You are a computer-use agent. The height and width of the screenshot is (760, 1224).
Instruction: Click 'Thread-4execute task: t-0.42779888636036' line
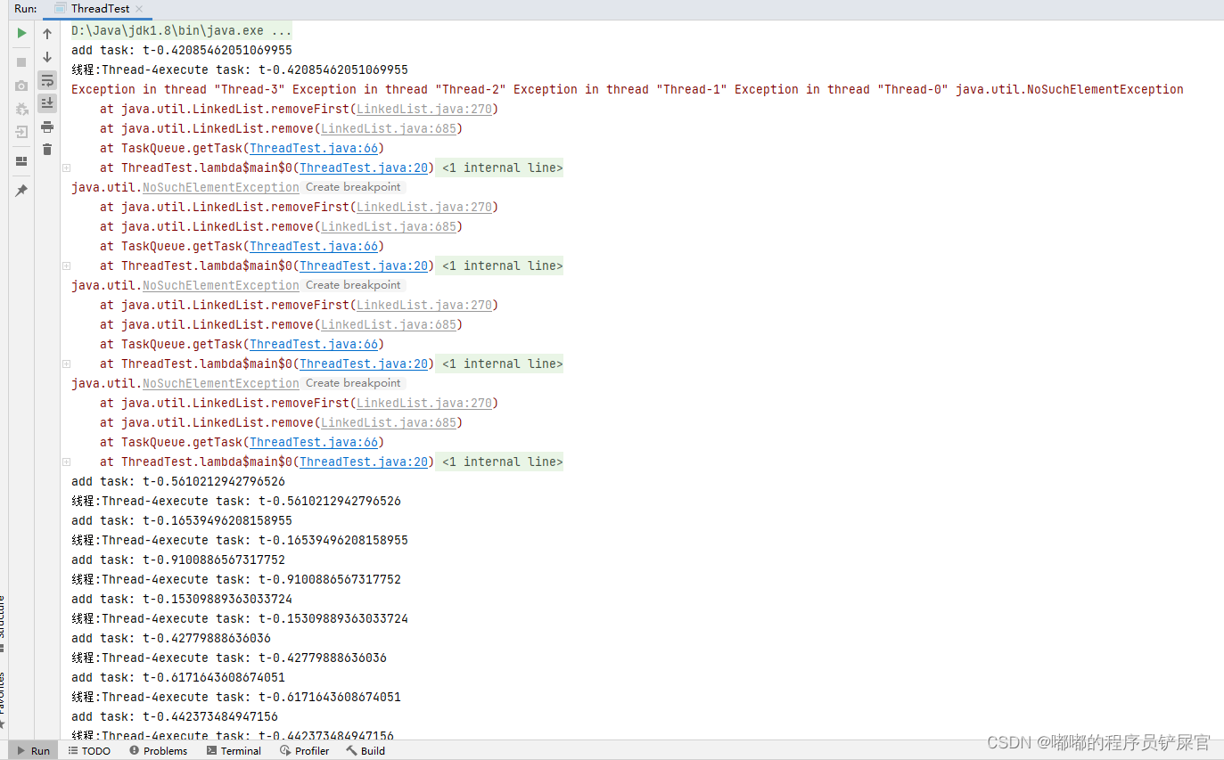point(229,658)
